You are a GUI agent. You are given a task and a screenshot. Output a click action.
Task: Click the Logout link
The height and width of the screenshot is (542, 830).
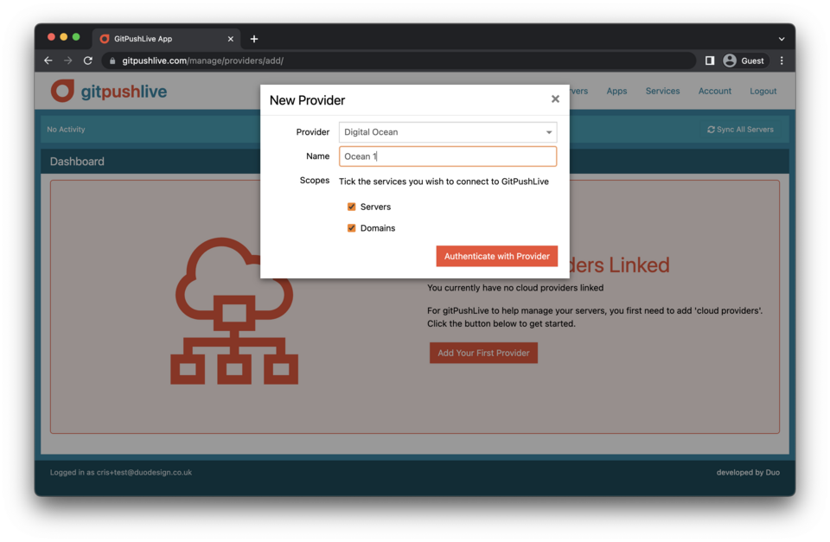tap(763, 91)
